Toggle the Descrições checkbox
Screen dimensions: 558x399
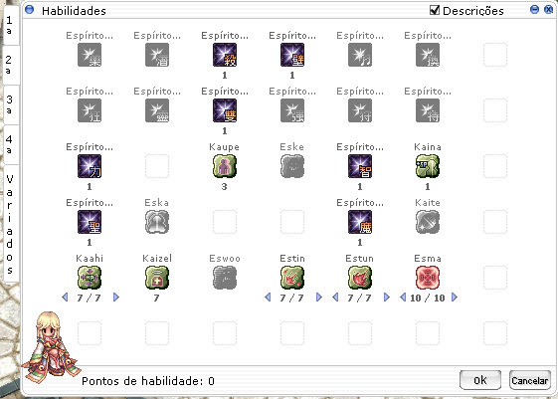(x=435, y=10)
